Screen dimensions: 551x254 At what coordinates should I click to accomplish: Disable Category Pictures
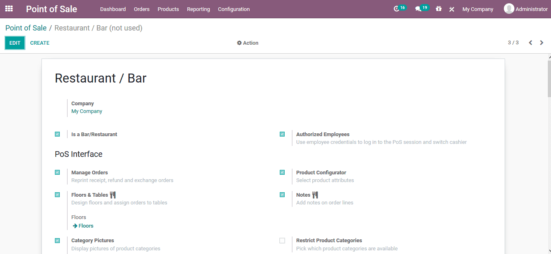tap(57, 240)
